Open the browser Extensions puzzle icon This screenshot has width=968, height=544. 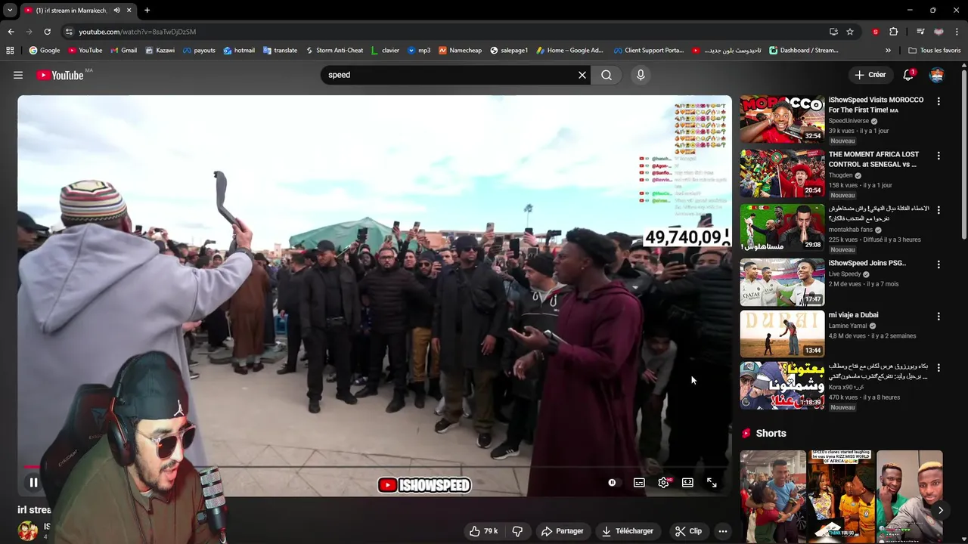click(894, 32)
